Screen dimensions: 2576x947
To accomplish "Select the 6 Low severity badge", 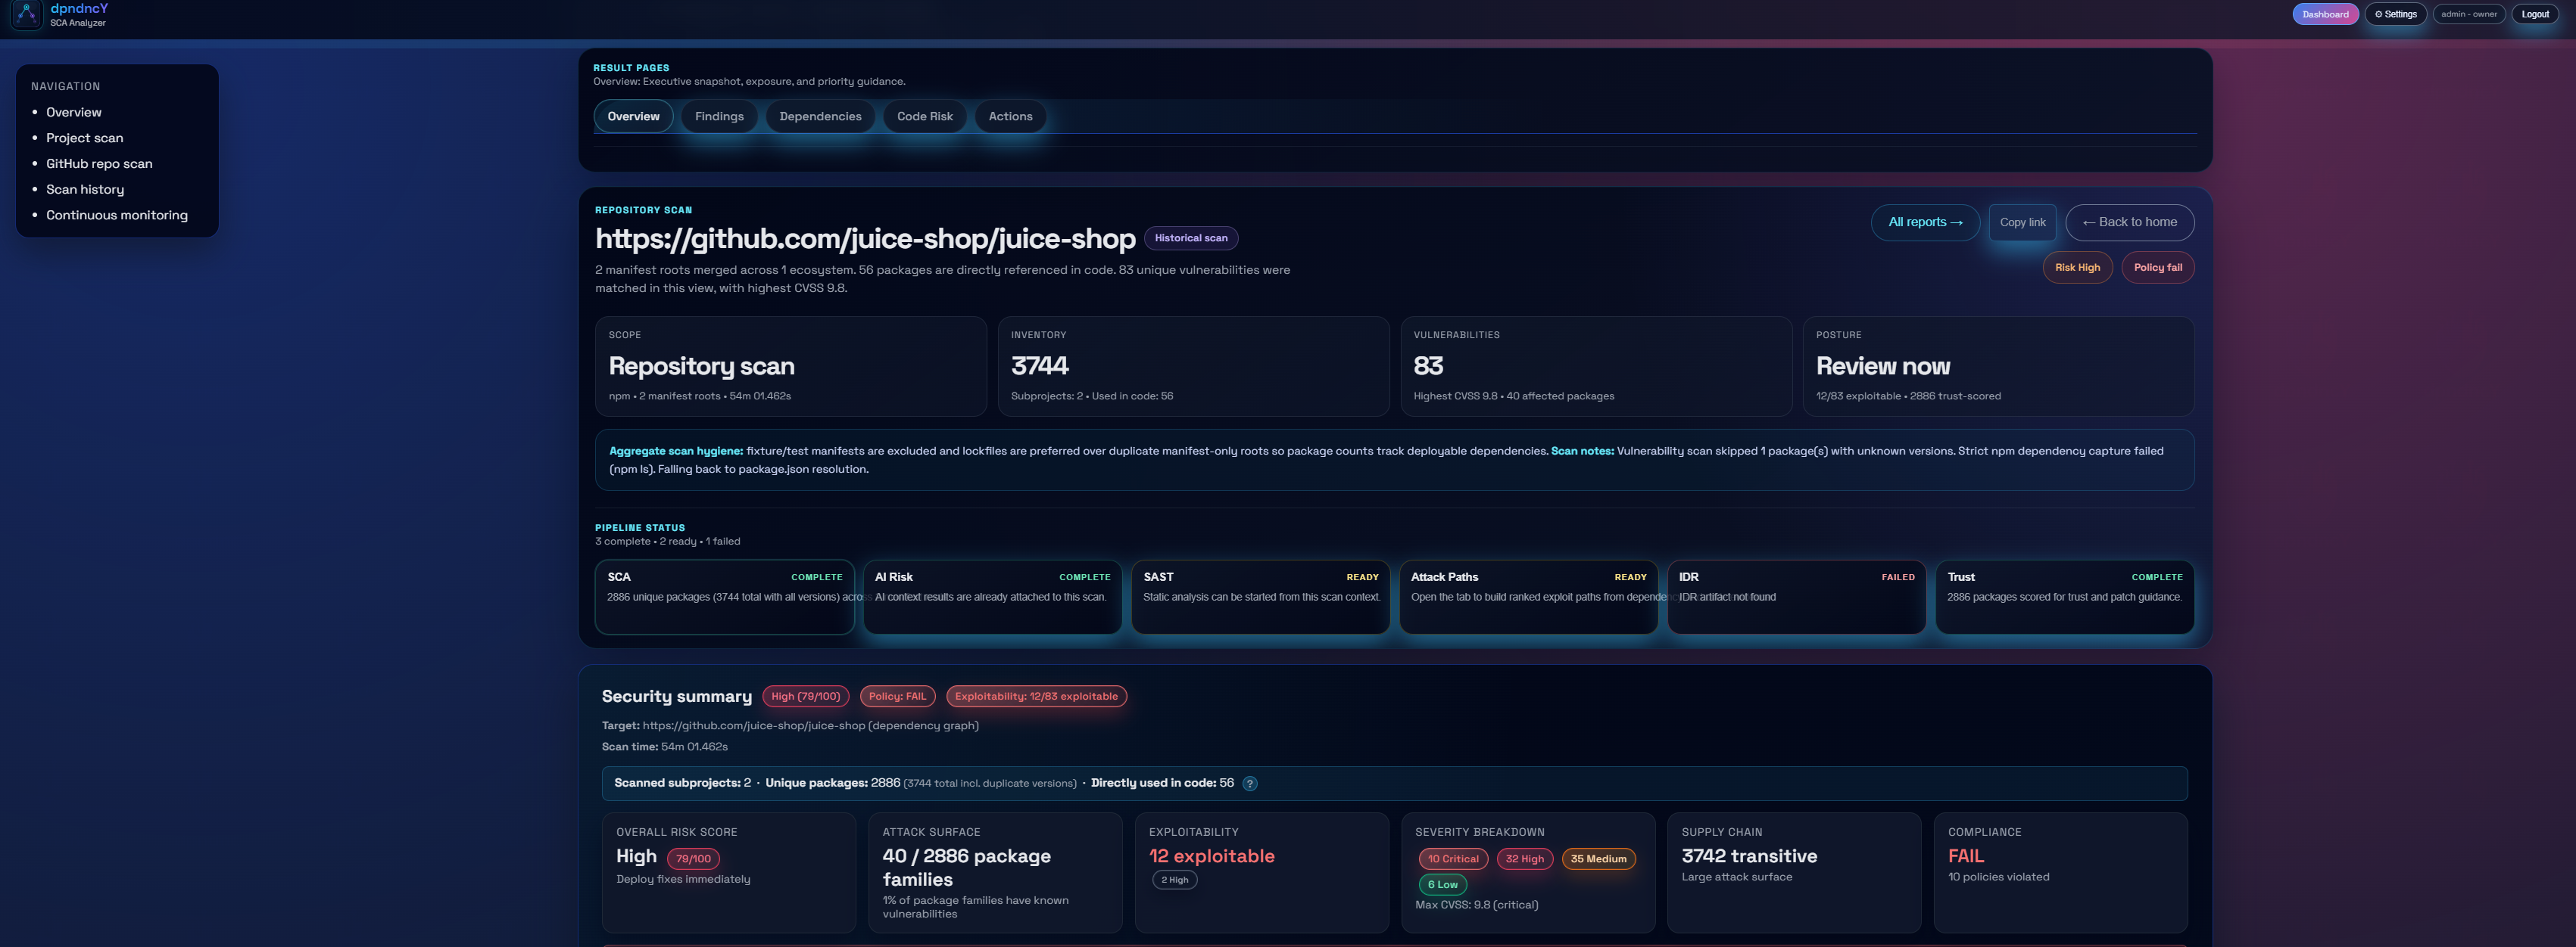I will pos(1442,884).
